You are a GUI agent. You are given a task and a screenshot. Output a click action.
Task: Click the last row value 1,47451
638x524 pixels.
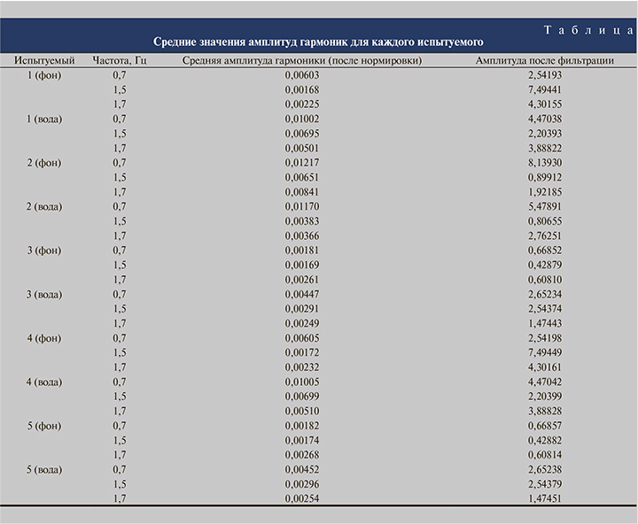point(545,498)
